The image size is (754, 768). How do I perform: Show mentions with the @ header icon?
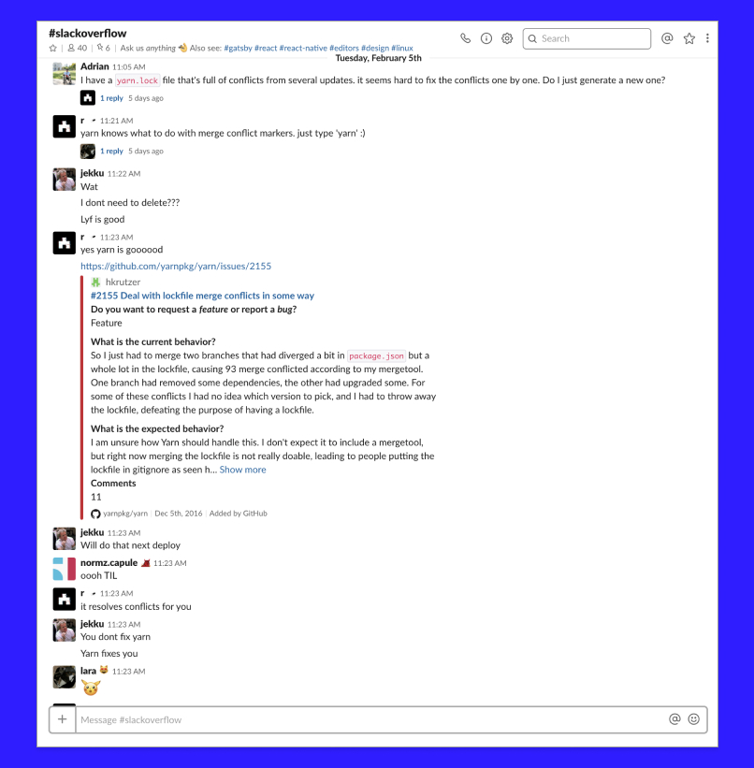667,38
